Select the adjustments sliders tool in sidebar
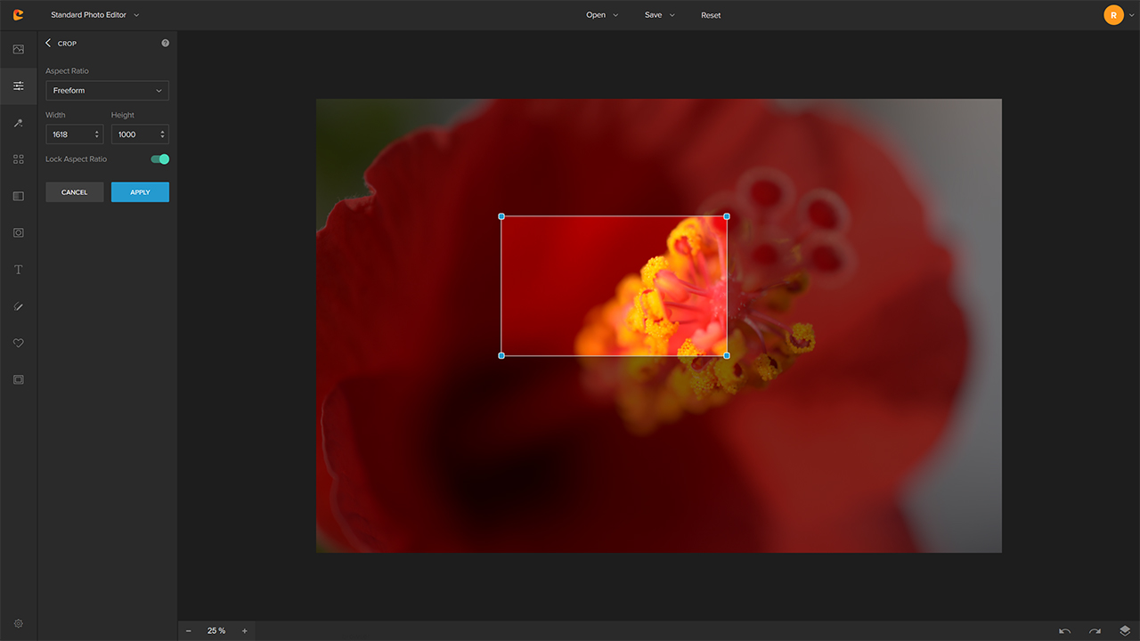Viewport: 1140px width, 641px height. (18, 85)
